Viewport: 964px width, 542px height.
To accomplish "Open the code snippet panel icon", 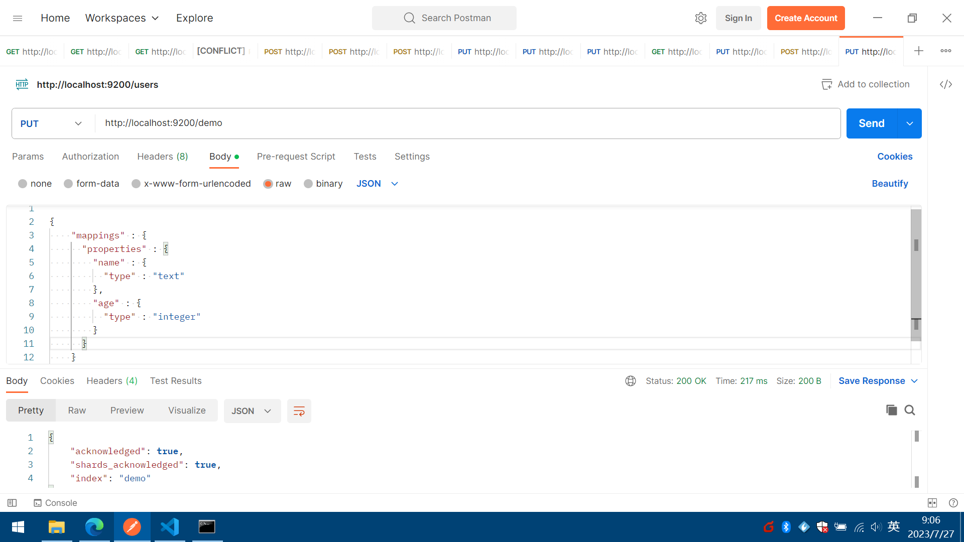I will 946,84.
